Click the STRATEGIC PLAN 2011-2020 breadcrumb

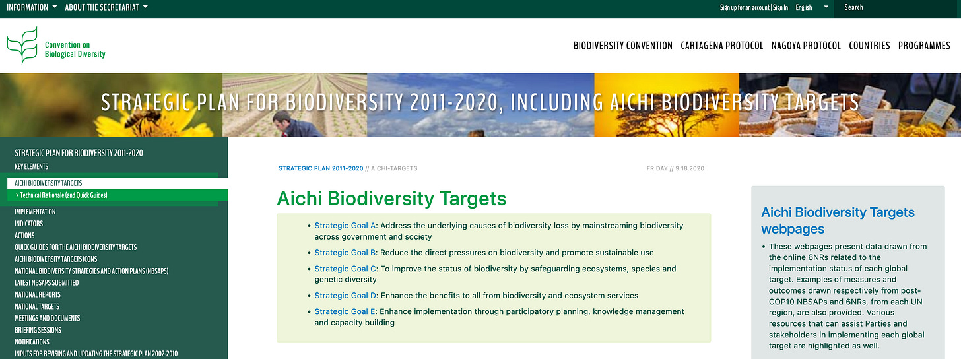(321, 168)
